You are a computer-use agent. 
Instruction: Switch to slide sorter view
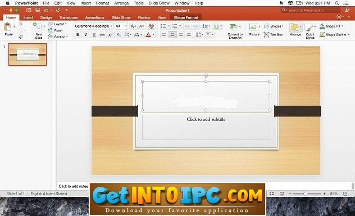pos(272,194)
